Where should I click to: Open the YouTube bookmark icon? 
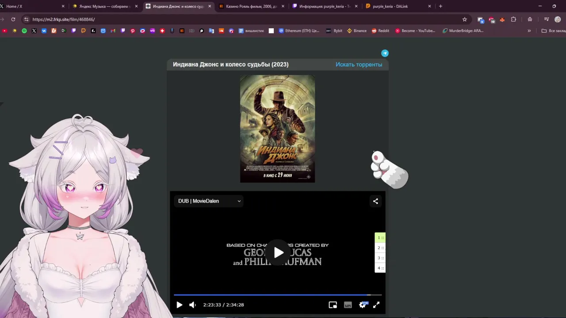click(x=4, y=31)
